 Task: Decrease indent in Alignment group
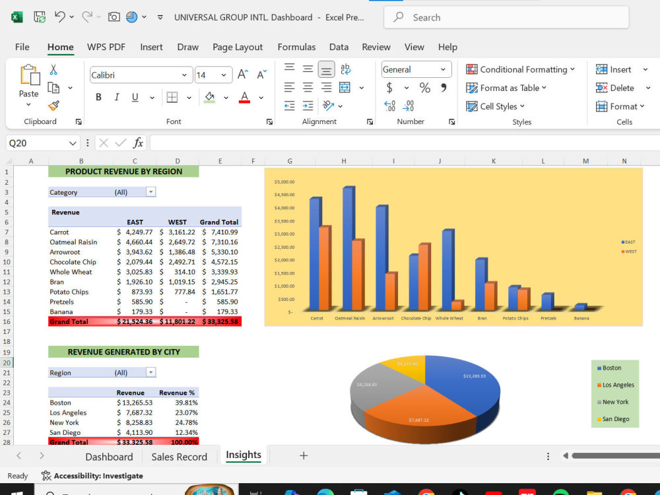[x=289, y=106]
